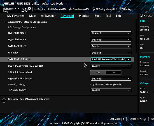Click the MyFavorite(F3) list icon
154x126 pixels.
coord(50,9)
